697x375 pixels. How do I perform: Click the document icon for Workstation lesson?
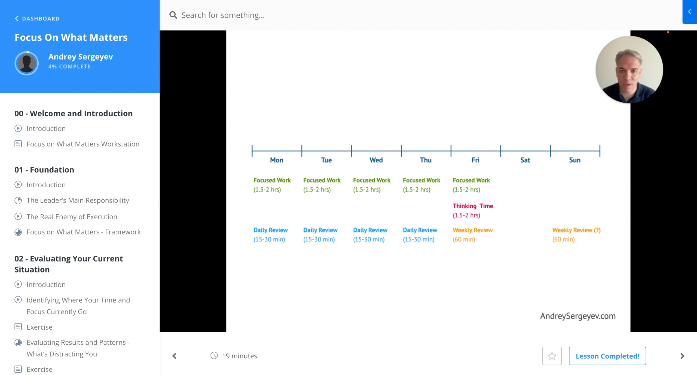(18, 144)
